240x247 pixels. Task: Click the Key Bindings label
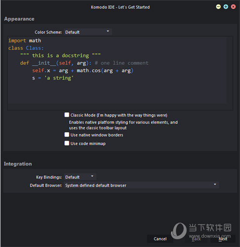tap(49, 177)
